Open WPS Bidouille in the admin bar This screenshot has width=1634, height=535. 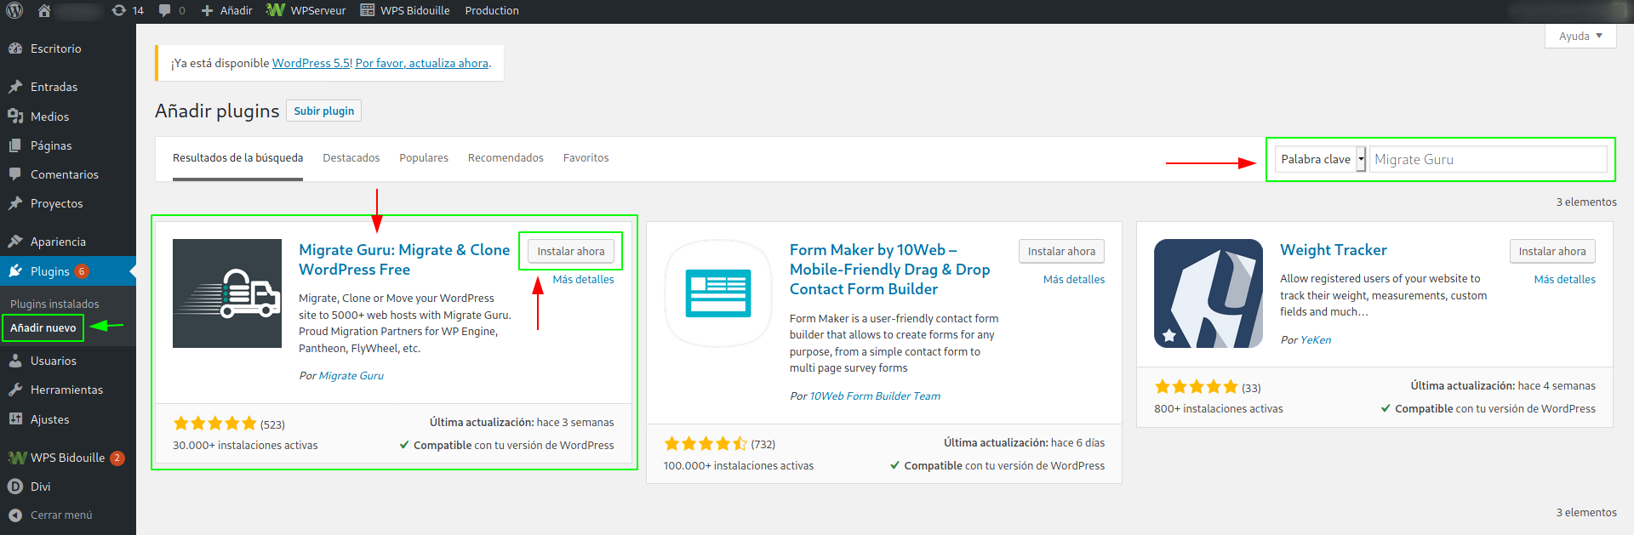(405, 11)
